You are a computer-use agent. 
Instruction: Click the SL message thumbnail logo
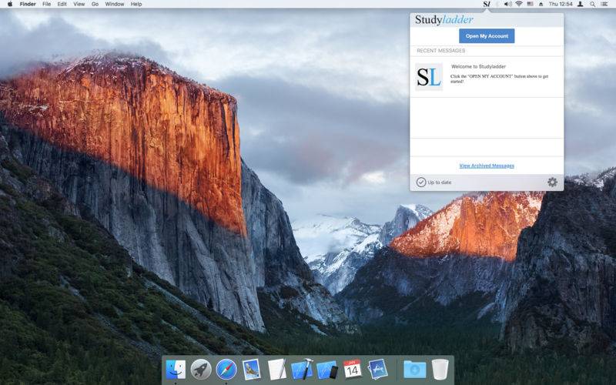coord(429,77)
